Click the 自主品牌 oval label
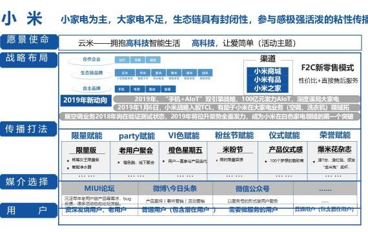 pos(92,88)
